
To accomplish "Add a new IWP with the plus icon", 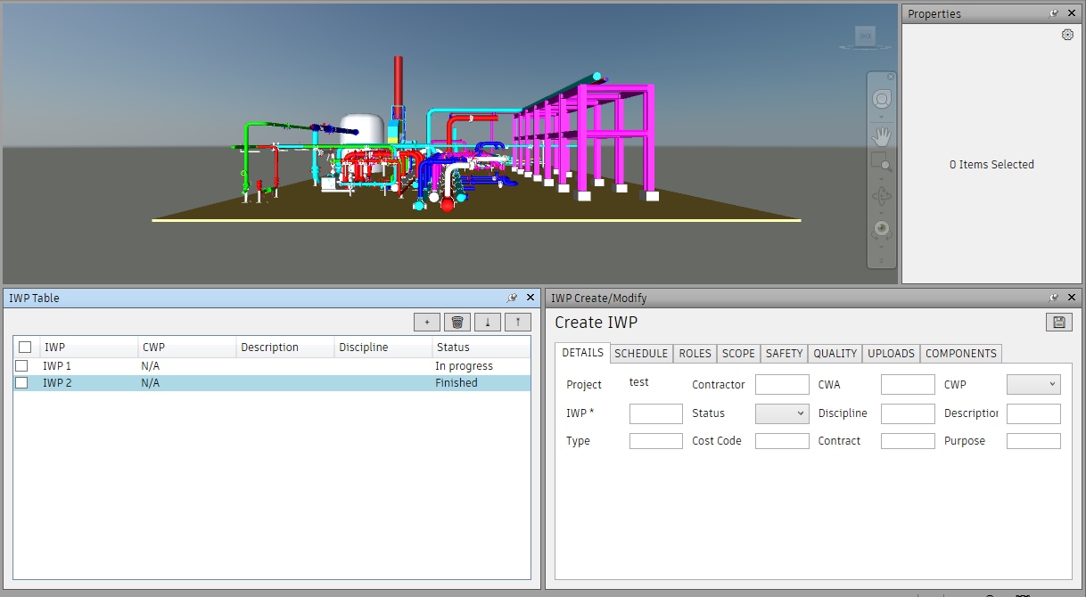I will [426, 322].
